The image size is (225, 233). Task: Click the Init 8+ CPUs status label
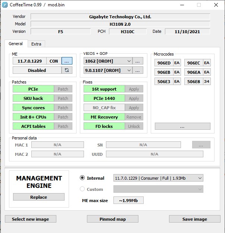(33, 117)
